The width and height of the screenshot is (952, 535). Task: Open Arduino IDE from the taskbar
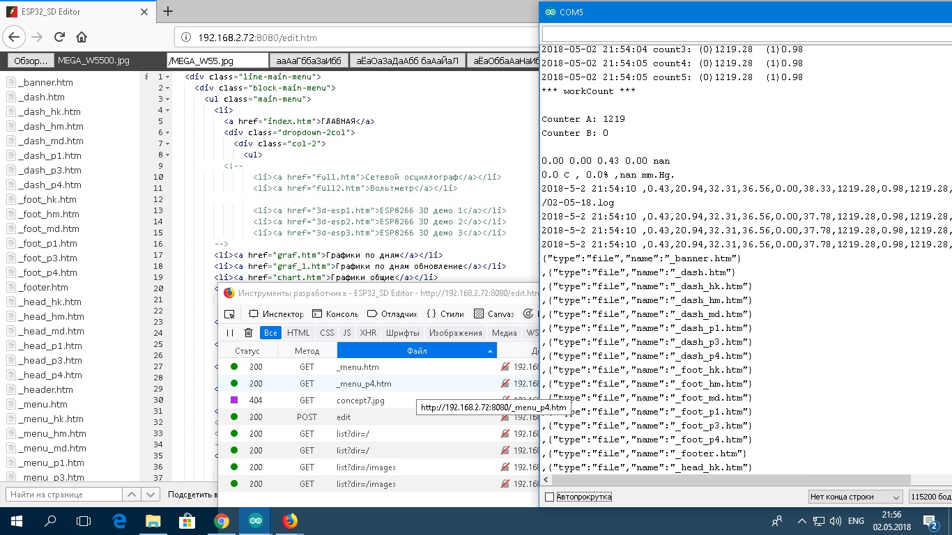coord(256,520)
